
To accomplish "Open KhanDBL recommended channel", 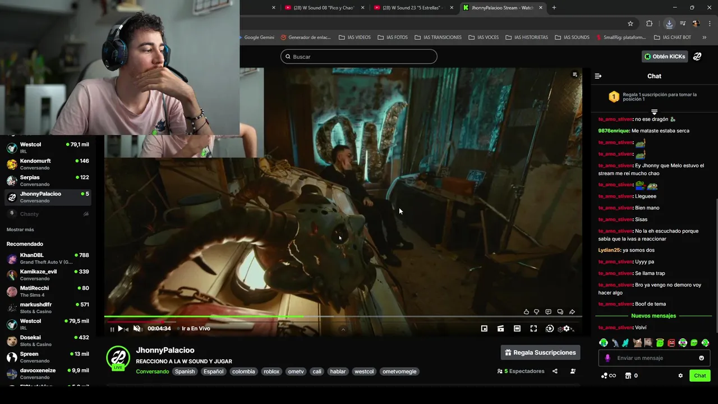I will [x=48, y=259].
